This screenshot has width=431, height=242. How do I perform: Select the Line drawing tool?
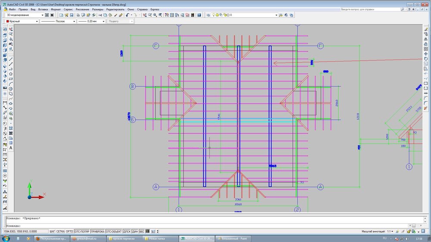click(11, 59)
